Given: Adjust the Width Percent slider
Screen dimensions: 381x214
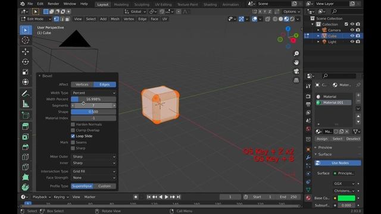Looking at the screenshot, I should tap(93, 99).
